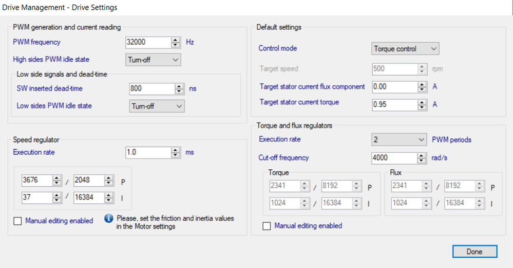Click the flux component current spinner
513x268 pixels.
click(x=422, y=87)
